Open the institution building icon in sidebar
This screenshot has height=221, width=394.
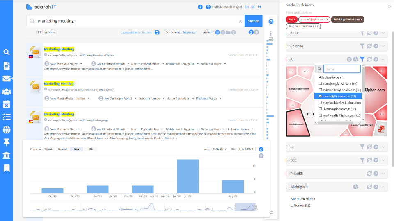[x=7, y=156]
